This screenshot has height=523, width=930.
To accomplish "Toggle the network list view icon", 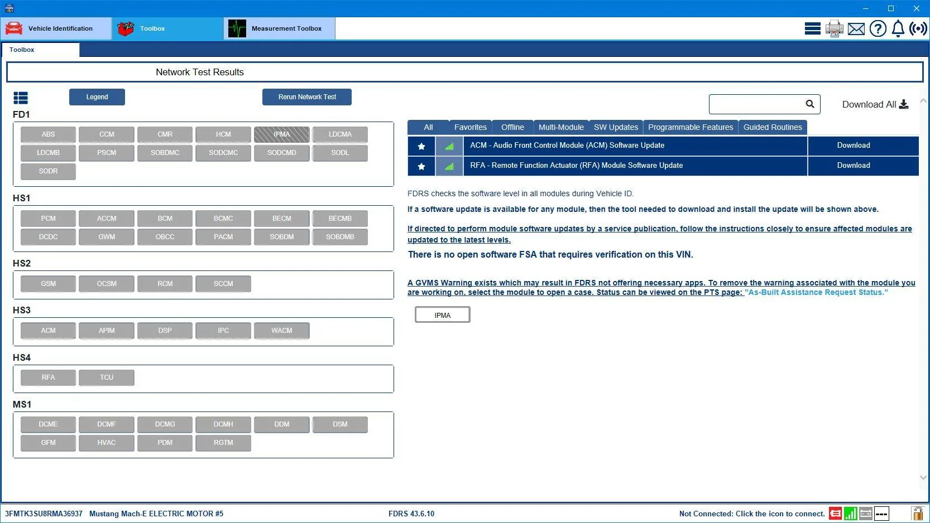I will pyautogui.click(x=21, y=98).
